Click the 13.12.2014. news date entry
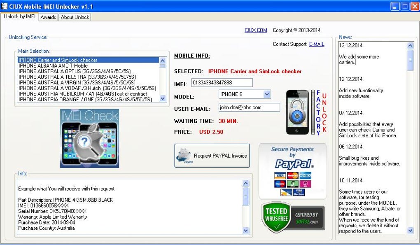The width and height of the screenshot is (420, 245). coord(351,45)
